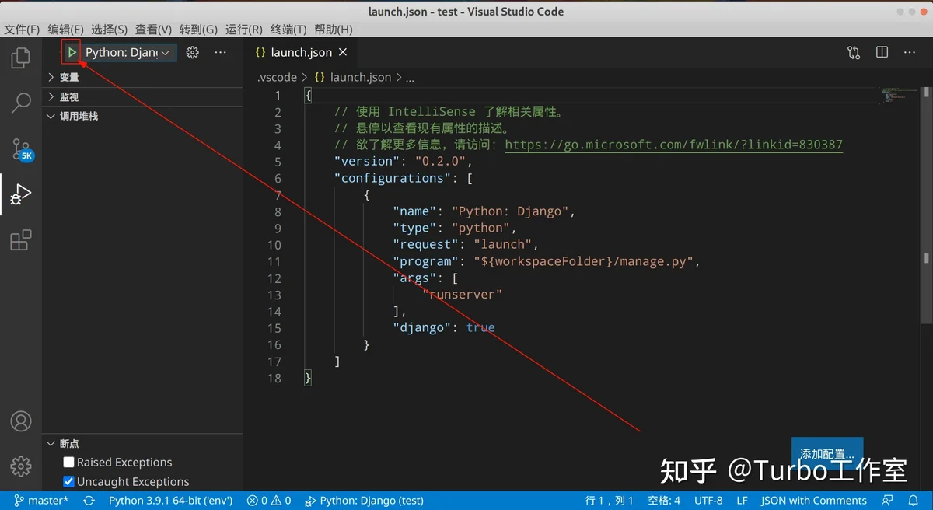Open the Source Control view icon

(21, 148)
